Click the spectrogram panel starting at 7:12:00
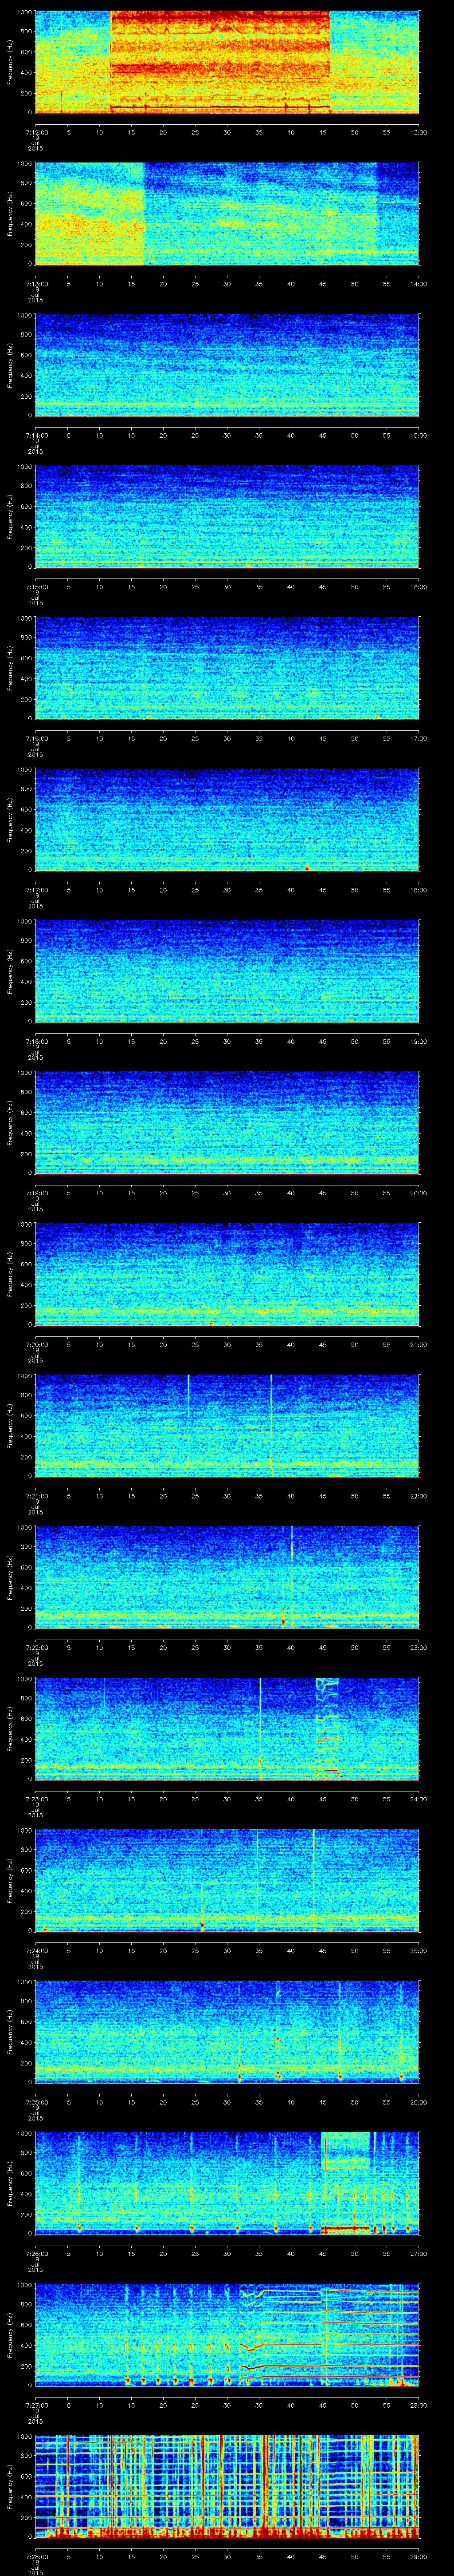 (227, 62)
